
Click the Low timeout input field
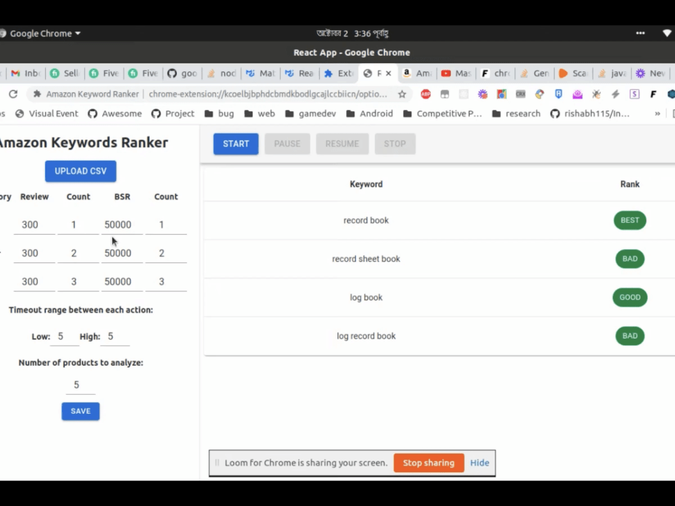pos(64,336)
